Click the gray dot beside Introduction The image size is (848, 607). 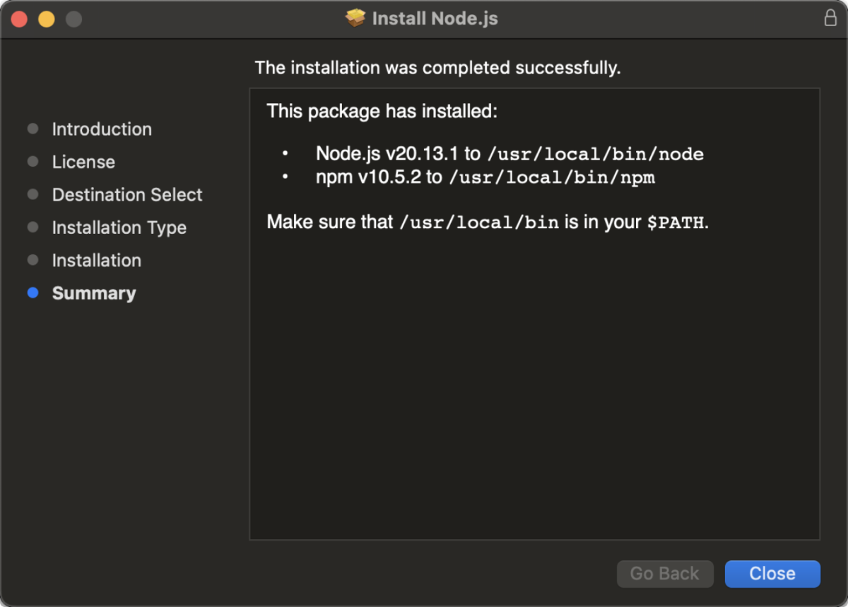coord(33,129)
